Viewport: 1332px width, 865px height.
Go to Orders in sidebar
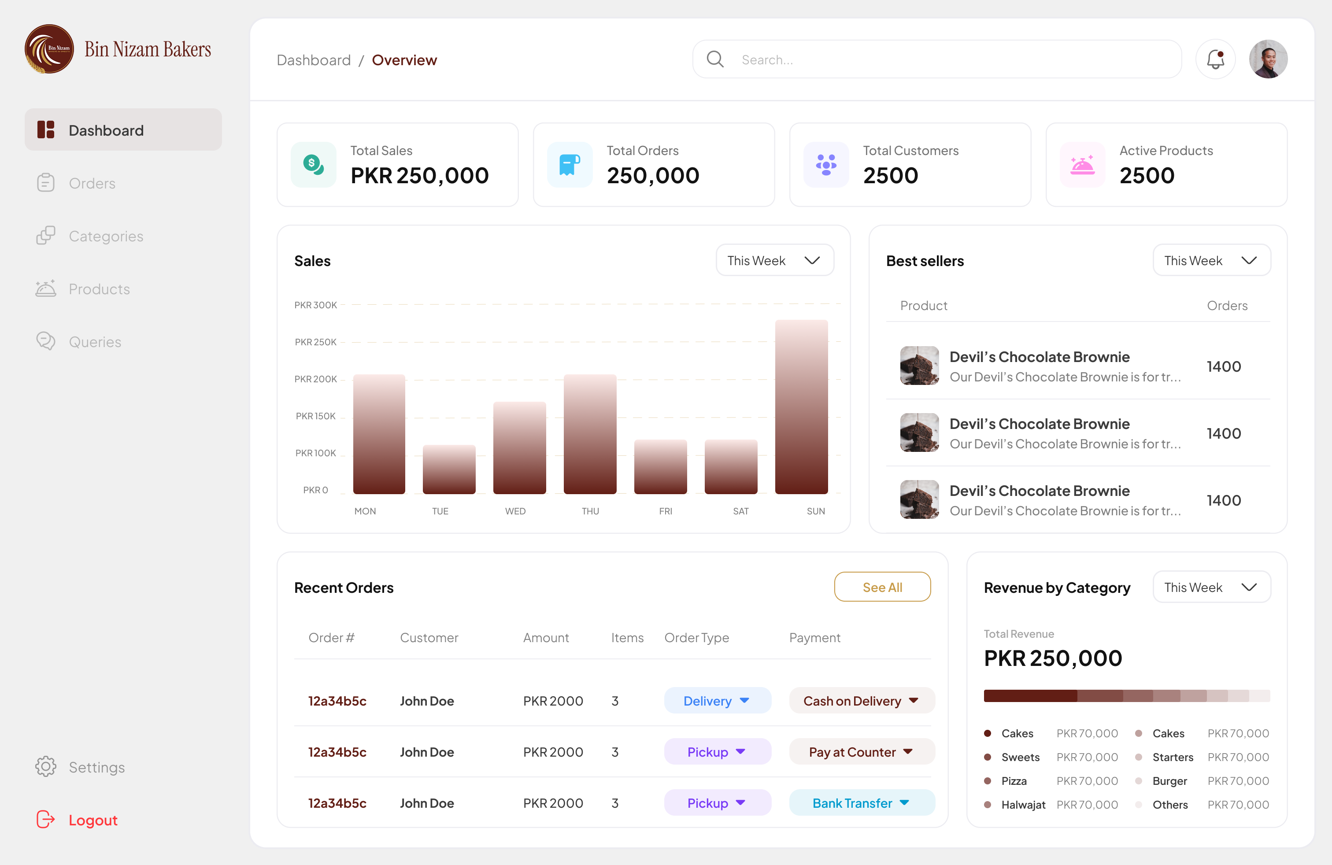tap(92, 183)
